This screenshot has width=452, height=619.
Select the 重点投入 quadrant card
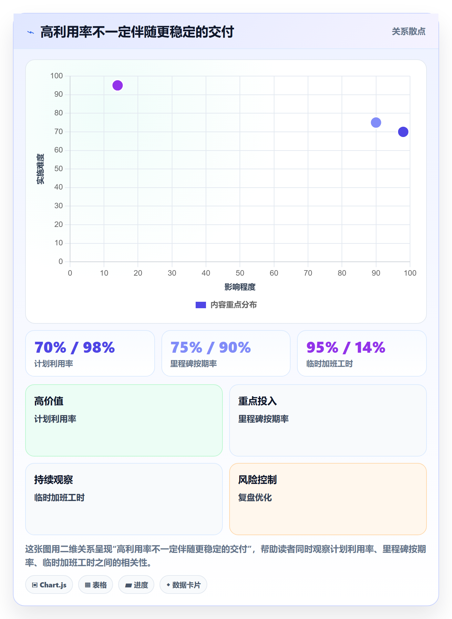pyautogui.click(x=328, y=420)
